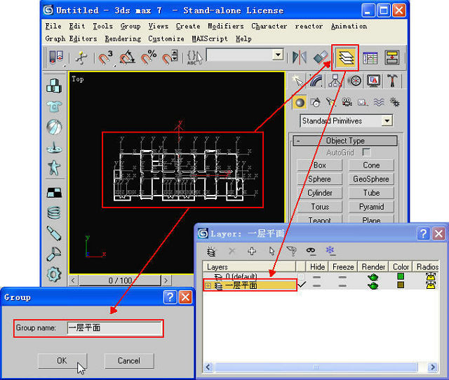
Task: Click the gear icon in left toolbar
Action: pos(54,274)
